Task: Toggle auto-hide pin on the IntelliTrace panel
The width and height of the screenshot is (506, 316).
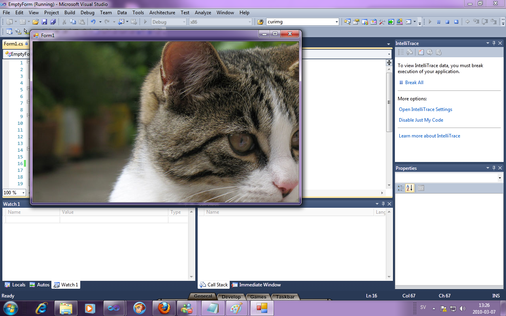Action: (x=493, y=43)
